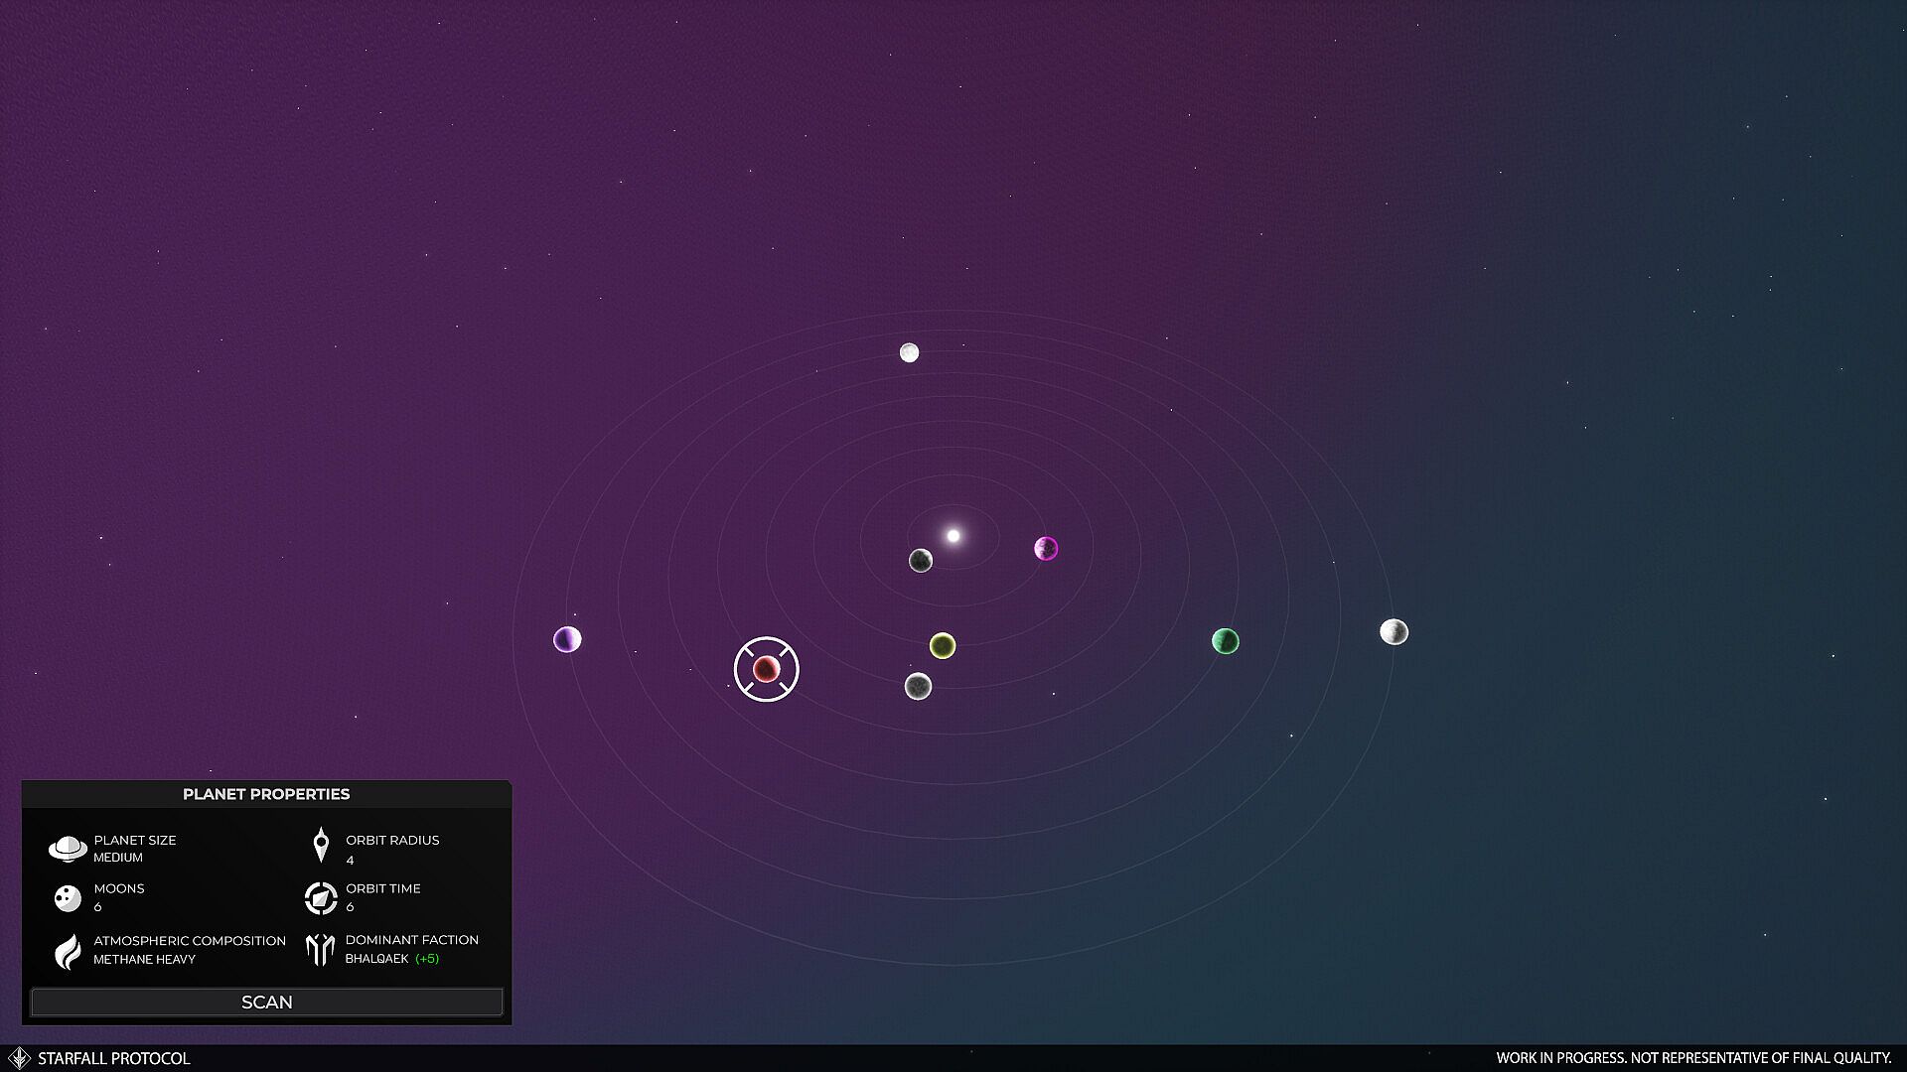Screen dimensions: 1907x1072
Task: Click the central bright star
Action: tap(953, 536)
